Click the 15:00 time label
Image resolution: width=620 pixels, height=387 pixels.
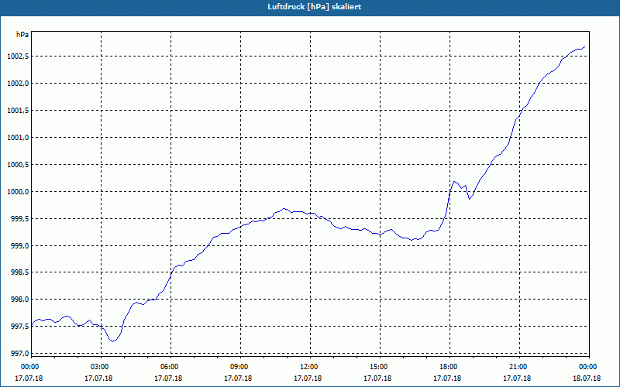[x=379, y=367]
